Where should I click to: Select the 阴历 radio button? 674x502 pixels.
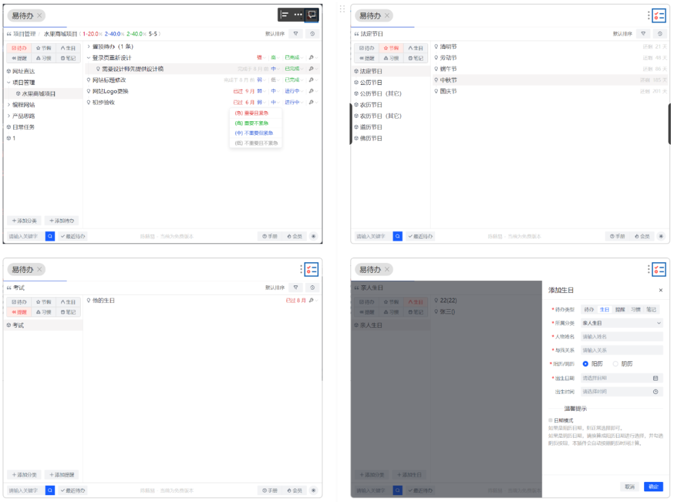(615, 364)
